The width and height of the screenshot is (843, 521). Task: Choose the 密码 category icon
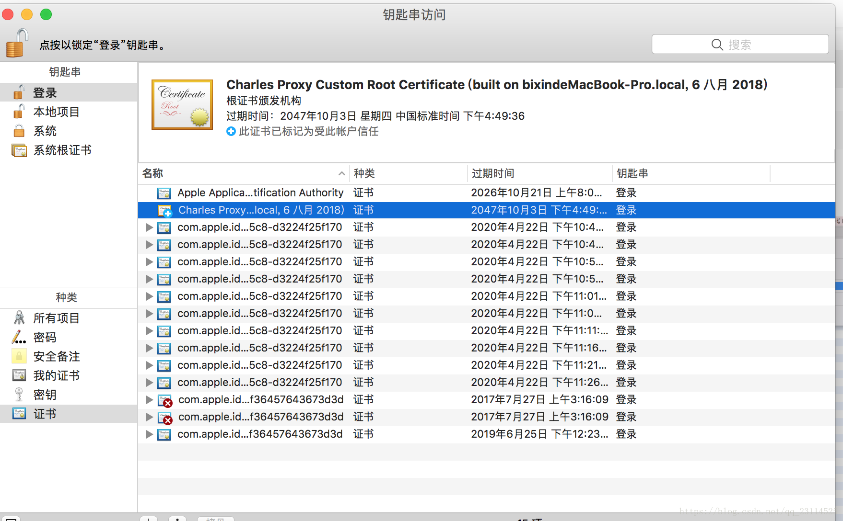click(19, 337)
